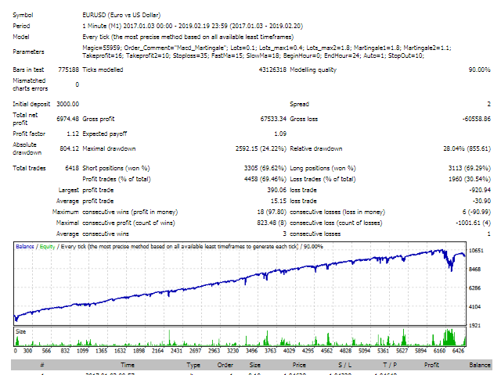The height and width of the screenshot is (375, 501).
Task: Click the Balance legend label on chart
Action: (25, 246)
